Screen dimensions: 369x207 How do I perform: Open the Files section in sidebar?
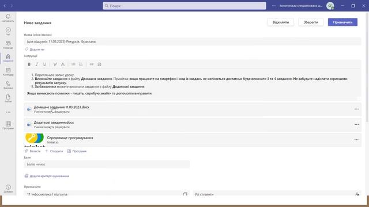[8, 98]
